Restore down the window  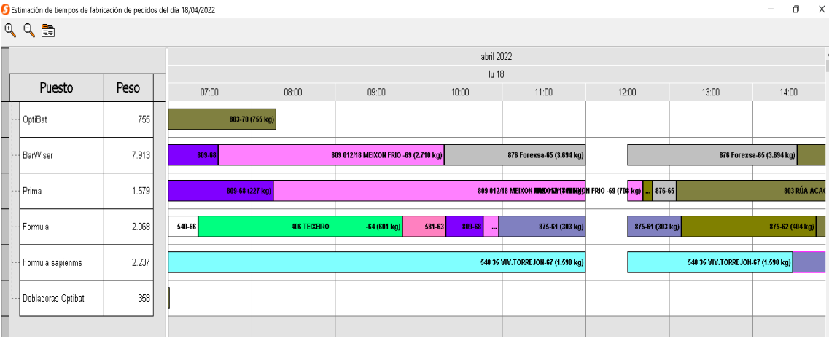coord(796,9)
